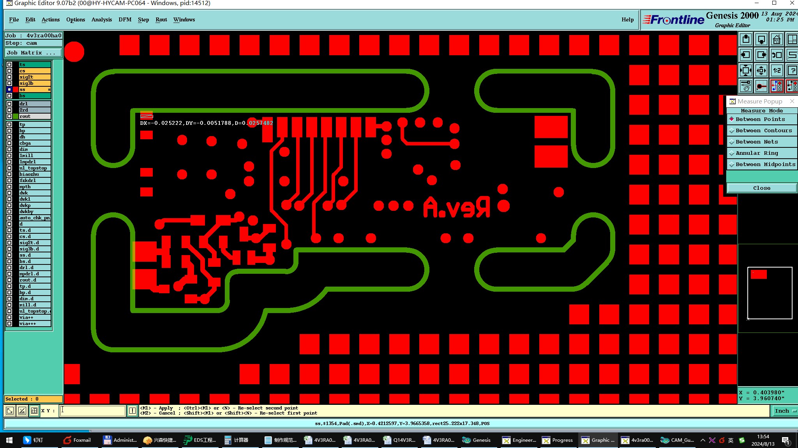Click the angle coordinate mode icon
This screenshot has height=448, width=798.
(x=22, y=411)
